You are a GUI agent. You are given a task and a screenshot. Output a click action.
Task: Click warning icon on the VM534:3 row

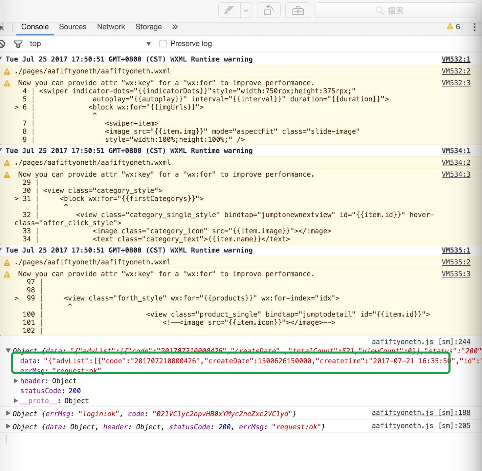[x=7, y=175]
